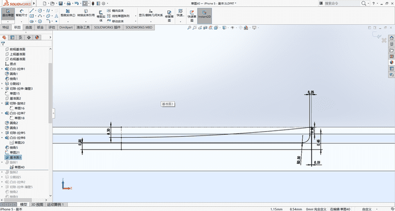Switch to the DimXpert ribbon tab
The width and height of the screenshot is (395, 211).
(x=66, y=27)
